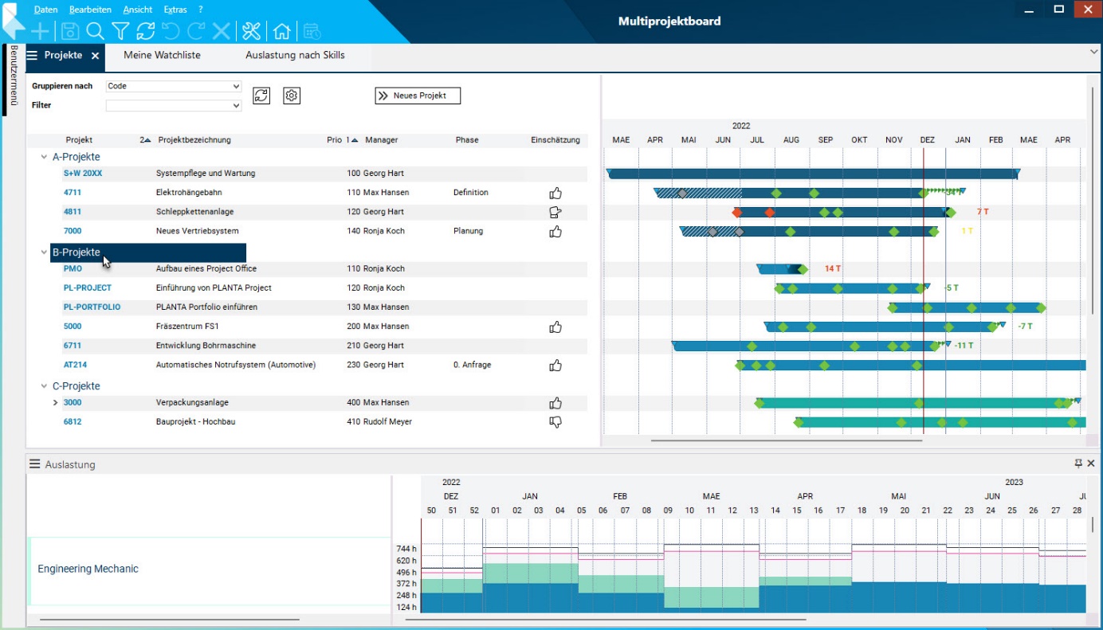Click the Tools wrench icon in the toolbar
Screen dimensions: 1103x630
(250, 32)
